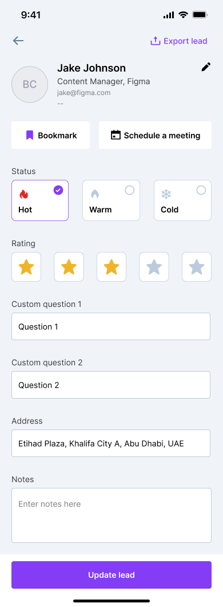Screen dimensions: 223x607
Task: Tap the back arrow icon
Action: click(x=18, y=41)
